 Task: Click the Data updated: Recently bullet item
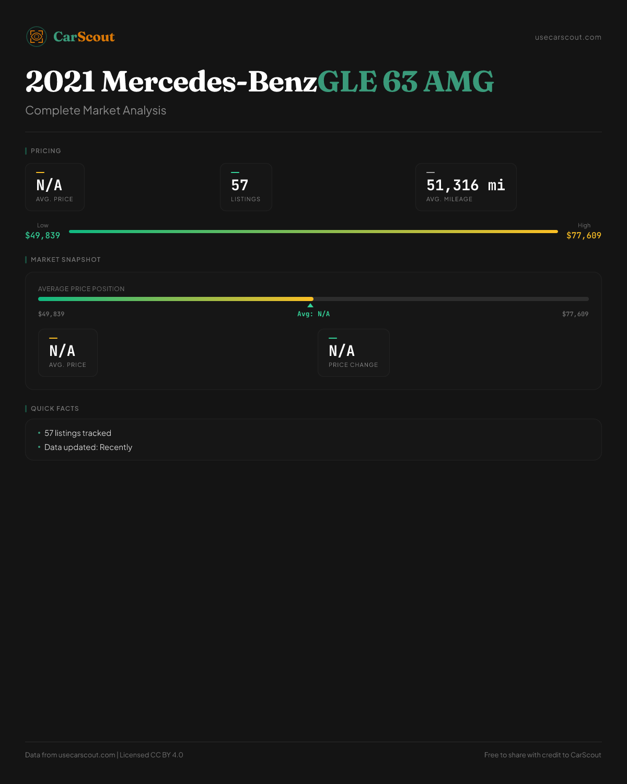click(88, 447)
